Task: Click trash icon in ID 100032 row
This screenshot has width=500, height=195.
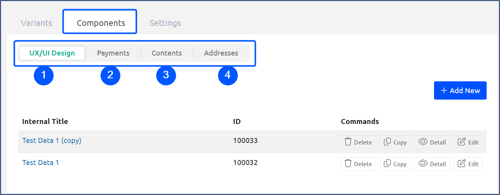Action: click(348, 163)
